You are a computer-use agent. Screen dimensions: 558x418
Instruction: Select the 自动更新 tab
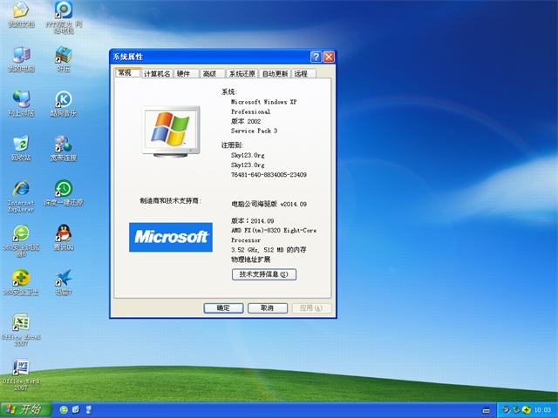276,75
